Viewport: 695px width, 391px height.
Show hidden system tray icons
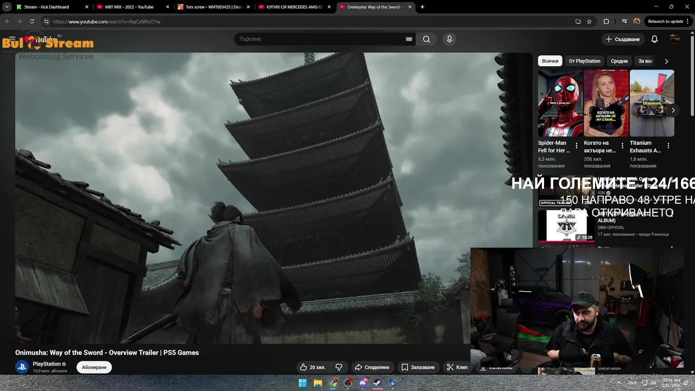619,383
